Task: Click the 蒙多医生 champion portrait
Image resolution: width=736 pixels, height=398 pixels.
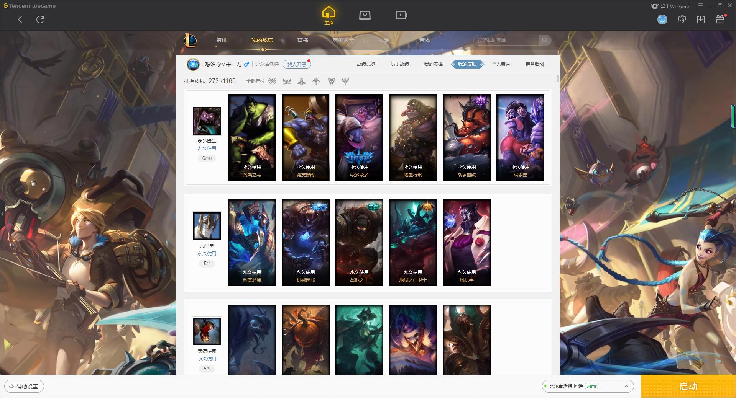Action: point(207,121)
